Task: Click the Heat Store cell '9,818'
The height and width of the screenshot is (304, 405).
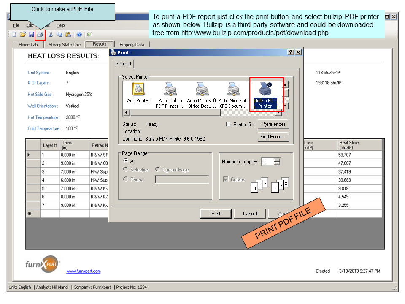Action: 359,188
